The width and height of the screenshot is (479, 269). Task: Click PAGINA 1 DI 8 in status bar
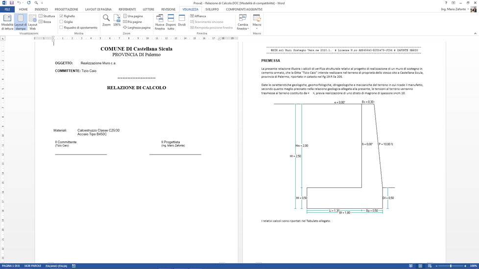tap(11, 266)
